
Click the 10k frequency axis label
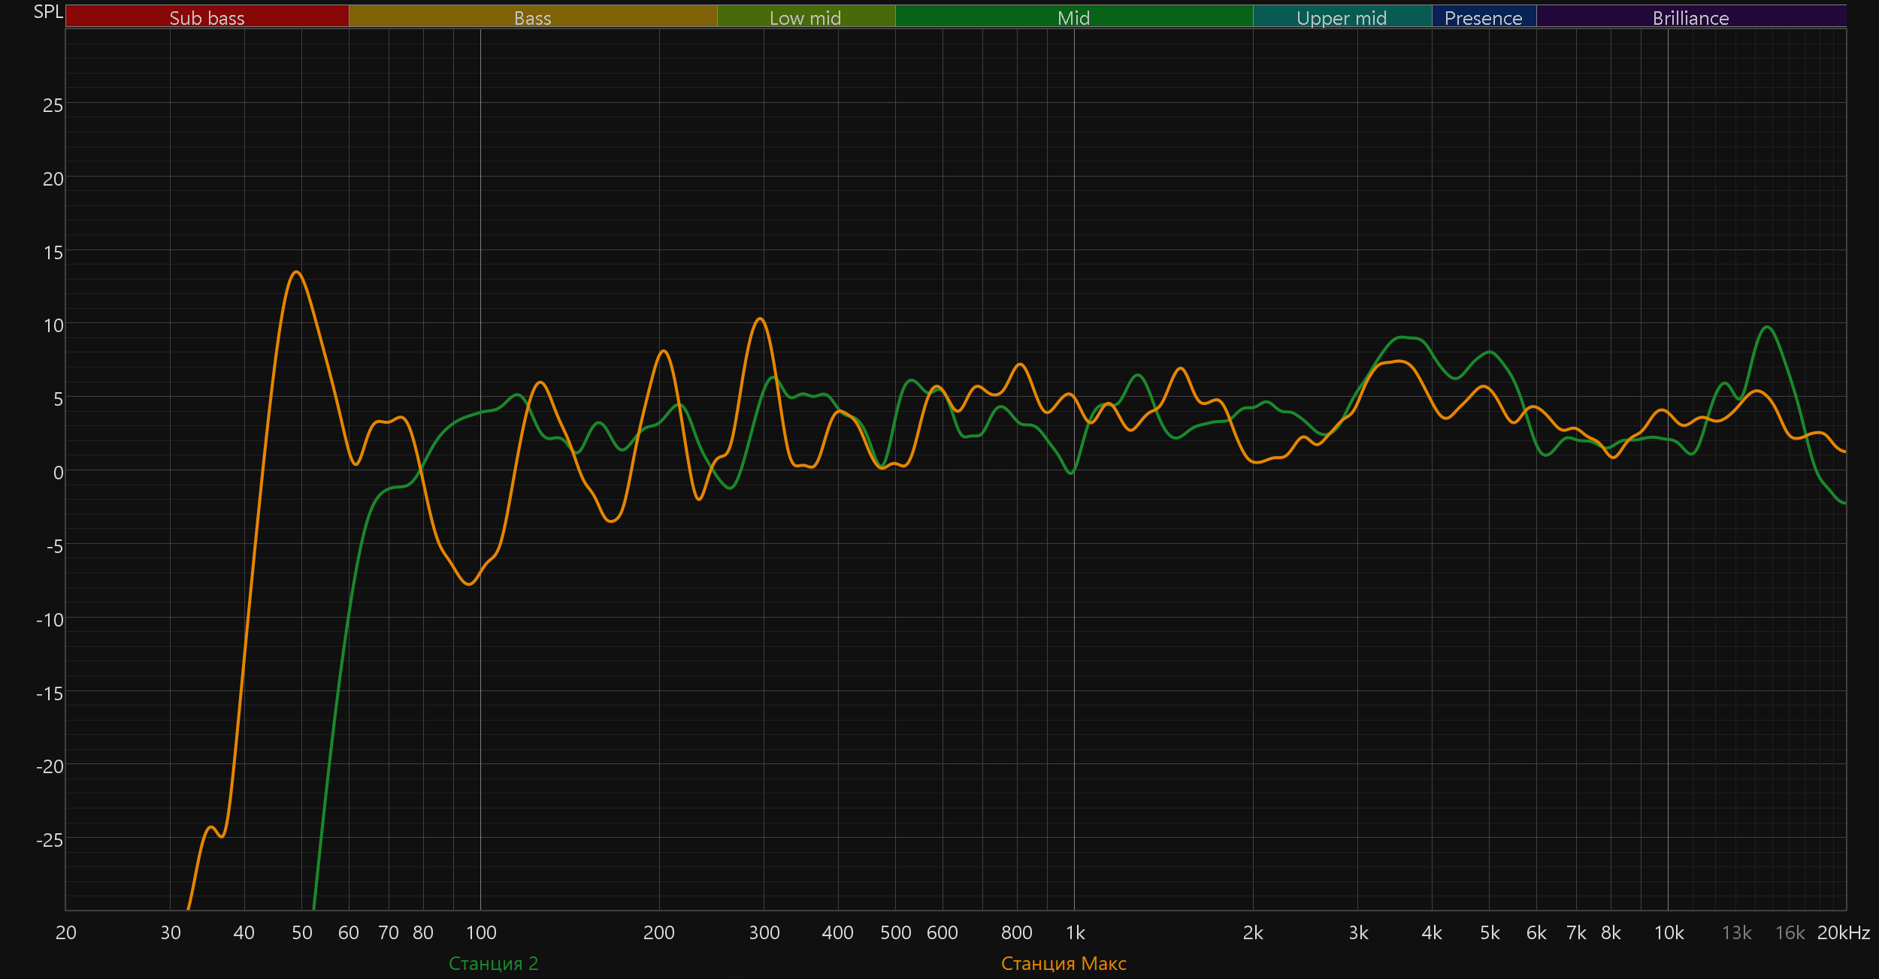(1669, 932)
